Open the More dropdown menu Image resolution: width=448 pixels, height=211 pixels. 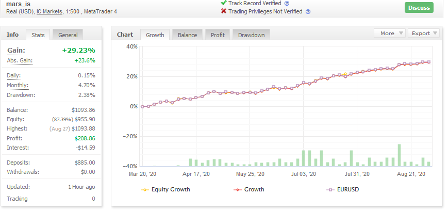(390, 33)
